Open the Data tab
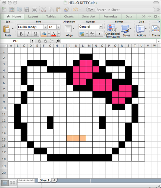The height and width of the screenshot is (188, 161). click(x=129, y=16)
